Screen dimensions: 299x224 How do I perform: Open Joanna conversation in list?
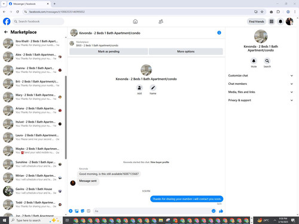coord(33,70)
